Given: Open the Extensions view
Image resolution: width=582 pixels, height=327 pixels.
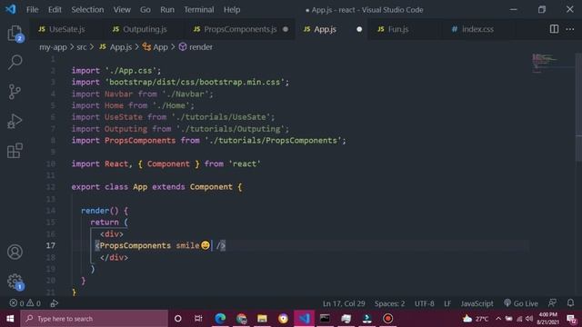Looking at the screenshot, I should click(15, 151).
